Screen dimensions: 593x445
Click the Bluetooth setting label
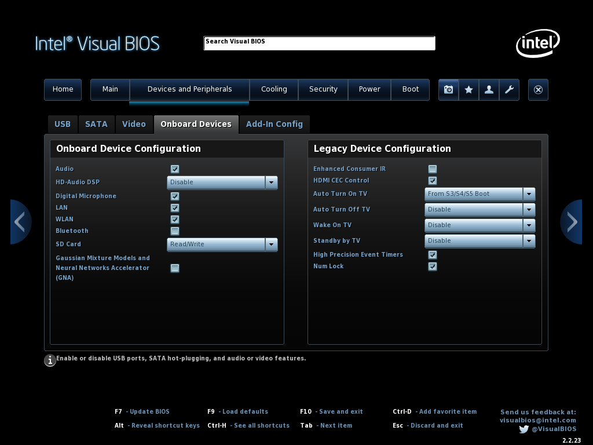click(72, 231)
